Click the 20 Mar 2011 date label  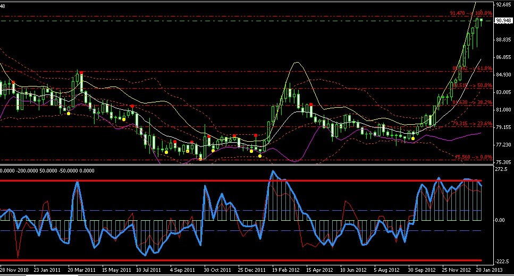[81, 270]
